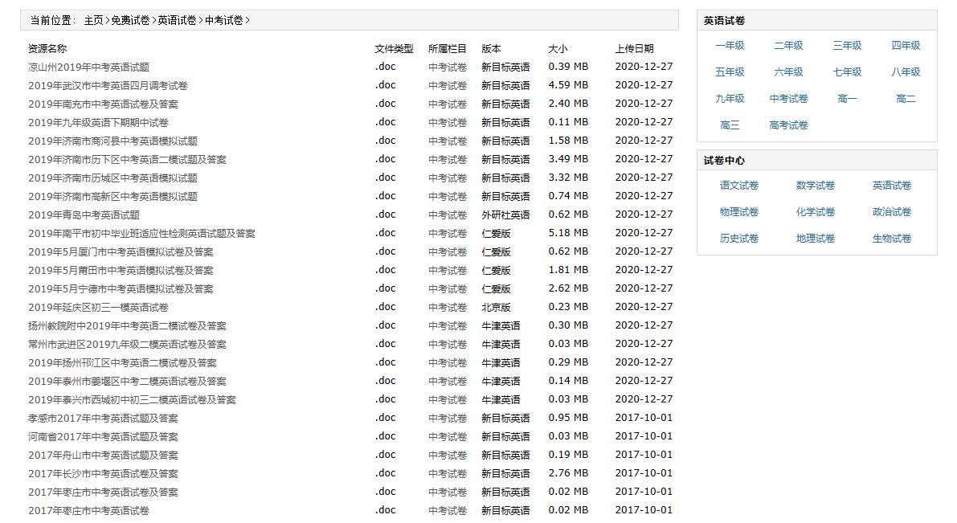Viewport: 957px width, 523px height.
Task: Open the 物理试卷 category
Action: (x=739, y=211)
